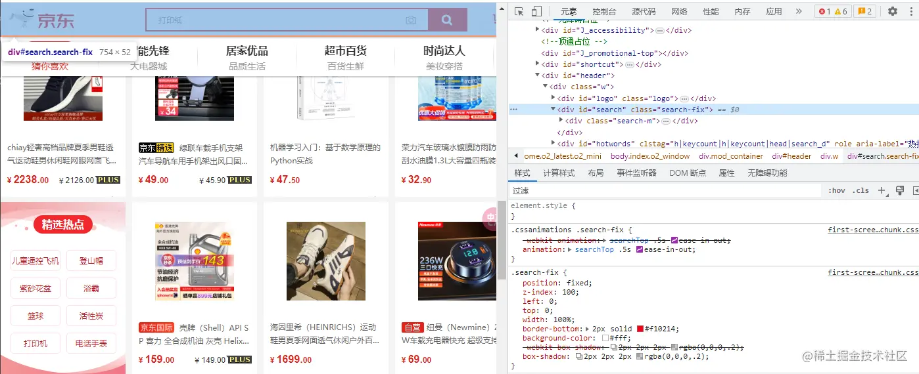Open DevTools settings gear

coord(892,11)
